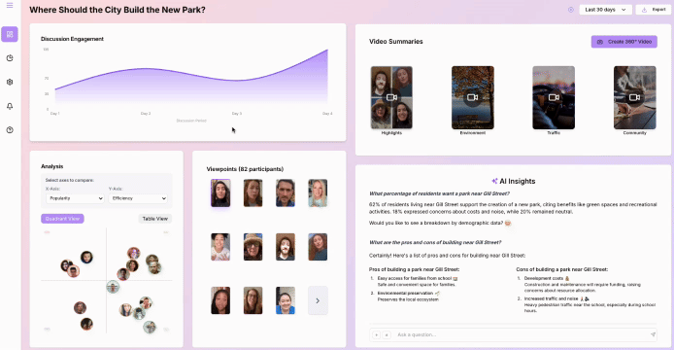Click the second small button beside the plus
This screenshot has height=350, width=674.
pos(387,334)
